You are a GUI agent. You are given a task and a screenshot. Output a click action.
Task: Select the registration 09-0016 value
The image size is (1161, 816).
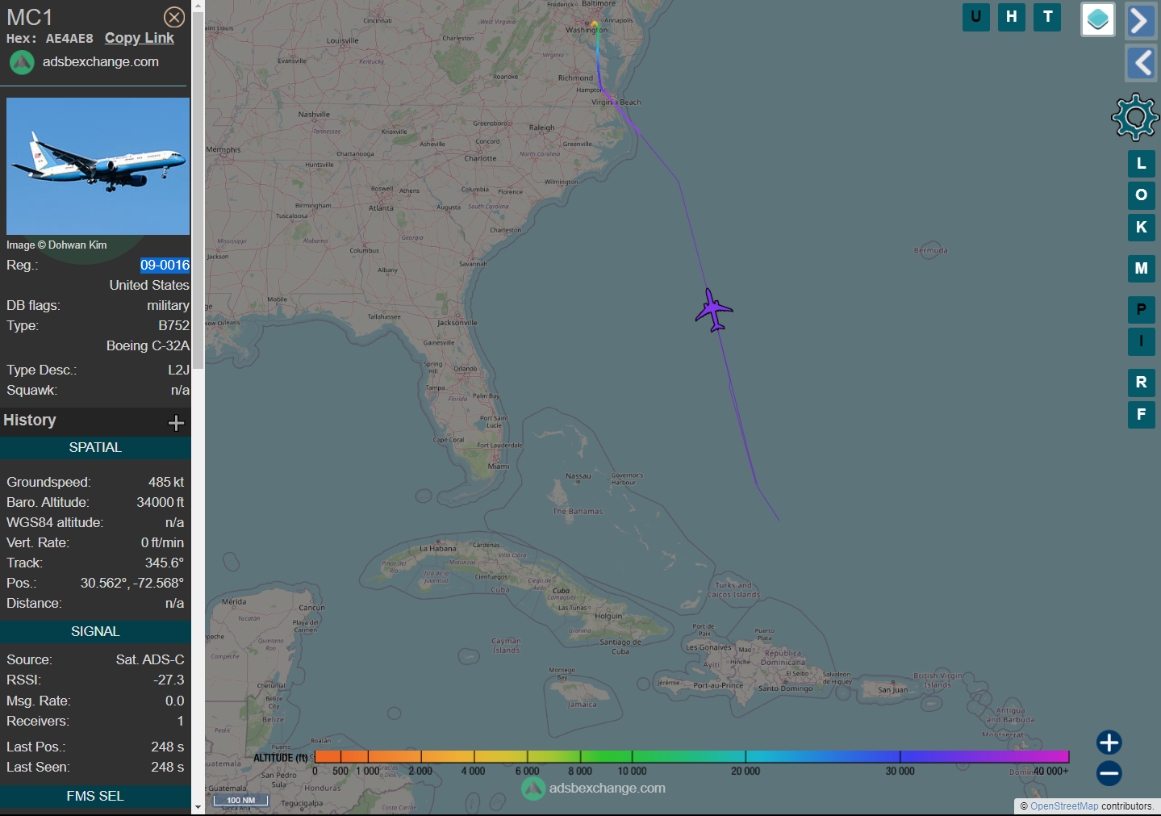click(x=165, y=265)
